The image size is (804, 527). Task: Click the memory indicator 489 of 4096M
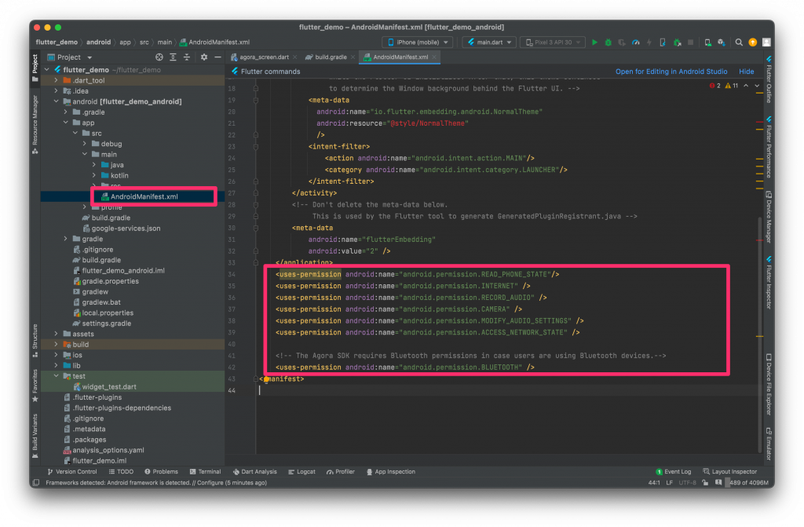click(x=747, y=482)
